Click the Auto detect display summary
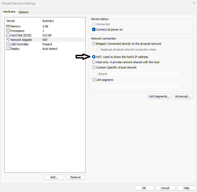Image resolution: width=197 pixels, height=192 pixels. click(x=50, y=49)
